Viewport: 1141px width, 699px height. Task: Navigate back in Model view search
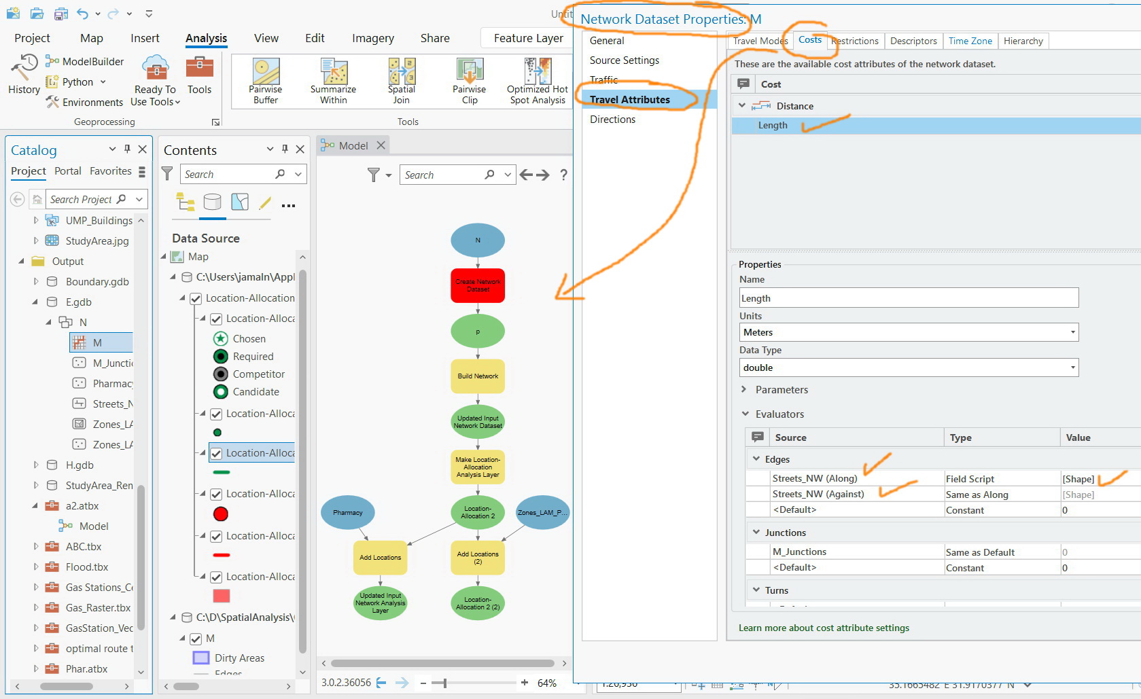click(526, 175)
